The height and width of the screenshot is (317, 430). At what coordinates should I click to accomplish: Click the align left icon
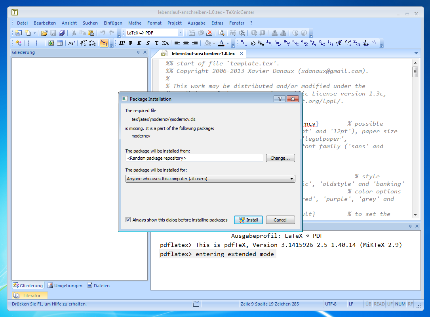(x=177, y=43)
